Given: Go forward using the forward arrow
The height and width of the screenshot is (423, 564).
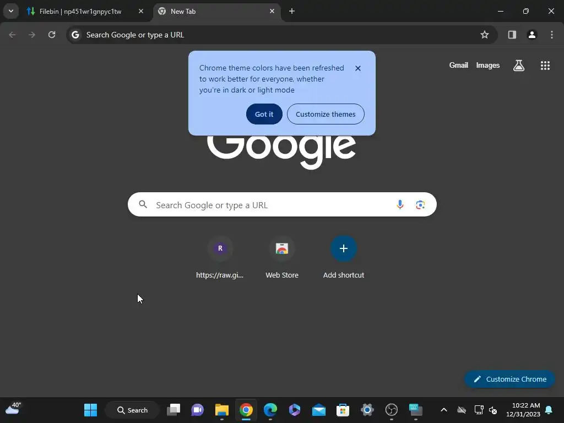Looking at the screenshot, I should click(x=32, y=35).
